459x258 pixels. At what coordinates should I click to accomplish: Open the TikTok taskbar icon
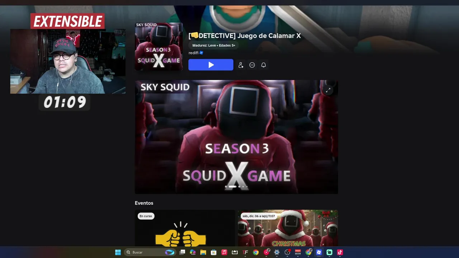point(340,252)
